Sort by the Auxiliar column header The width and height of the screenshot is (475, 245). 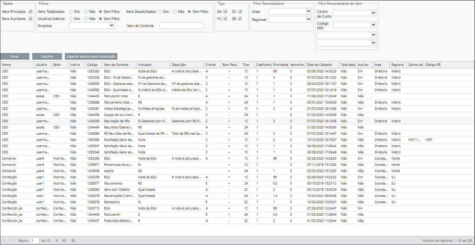(364, 65)
